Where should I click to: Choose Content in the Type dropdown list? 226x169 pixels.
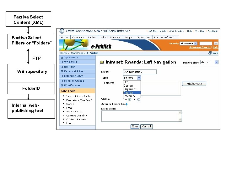tap(132, 86)
